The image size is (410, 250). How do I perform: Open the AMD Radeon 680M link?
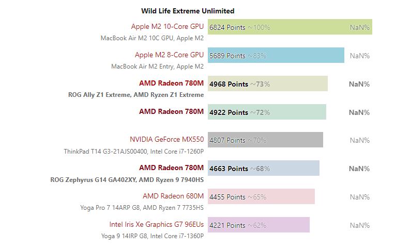point(173,196)
